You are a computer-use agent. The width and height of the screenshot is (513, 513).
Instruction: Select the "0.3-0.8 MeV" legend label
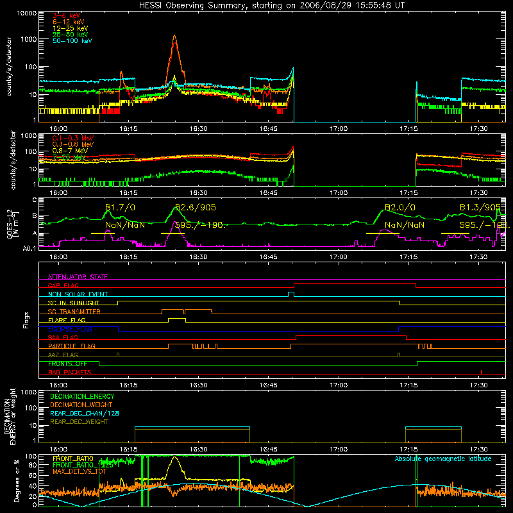click(73, 144)
